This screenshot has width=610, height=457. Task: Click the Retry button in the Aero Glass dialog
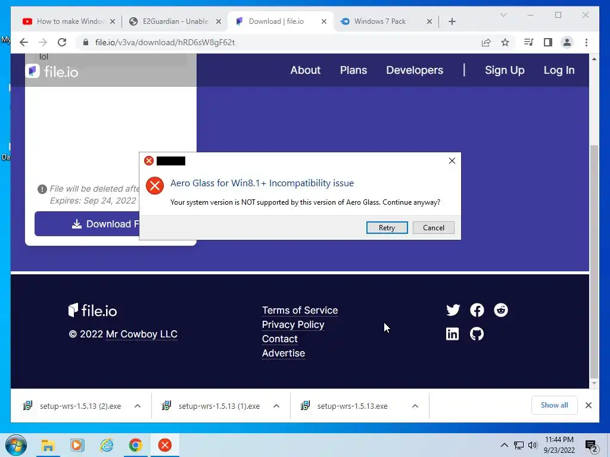pyautogui.click(x=387, y=228)
